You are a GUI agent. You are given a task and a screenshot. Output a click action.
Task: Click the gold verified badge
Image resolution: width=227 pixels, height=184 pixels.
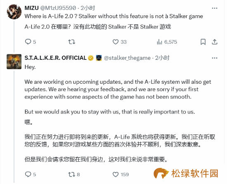pyautogui.click(x=91, y=58)
